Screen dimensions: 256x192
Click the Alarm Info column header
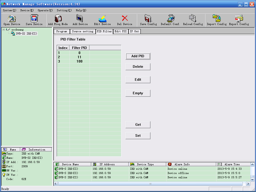pos(191,164)
